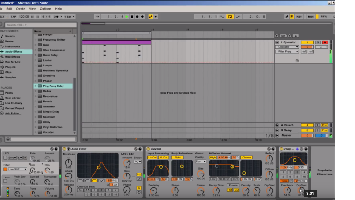
Task: Toggle the Computer MIDI Keyboard icon
Action: pos(292,17)
